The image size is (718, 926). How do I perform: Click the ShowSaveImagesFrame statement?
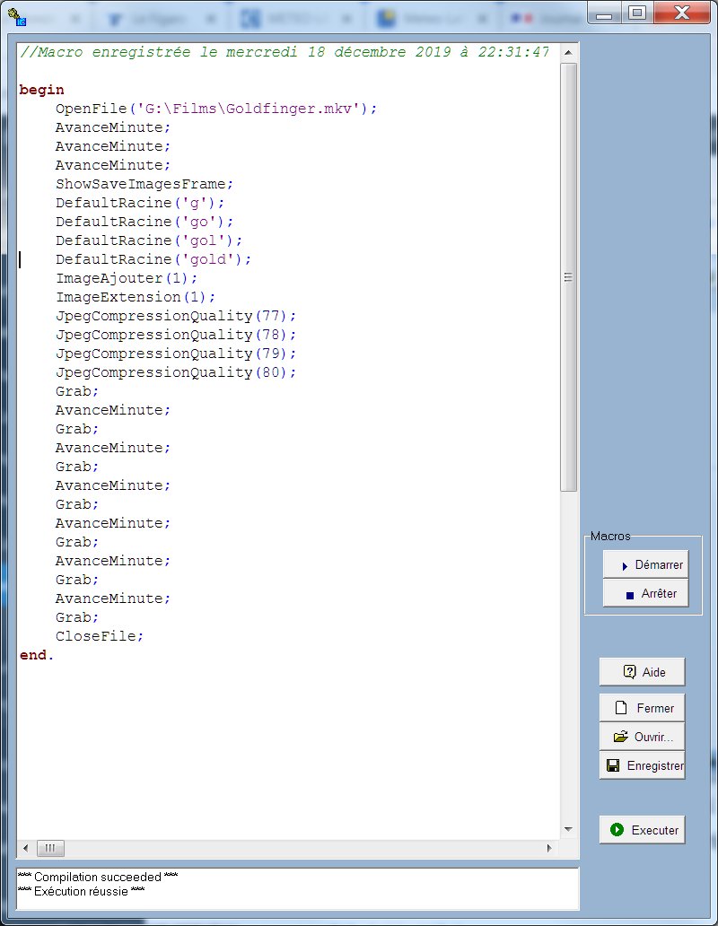[144, 184]
